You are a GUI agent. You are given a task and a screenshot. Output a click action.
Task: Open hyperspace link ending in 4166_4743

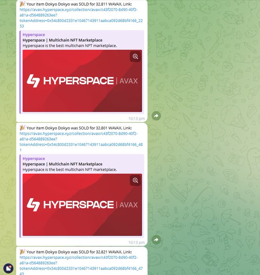[81, 265]
